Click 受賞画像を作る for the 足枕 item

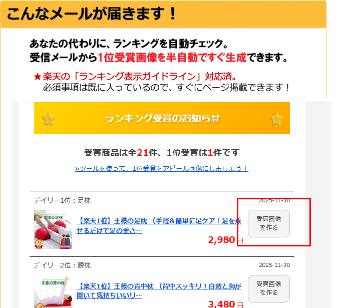point(269,223)
